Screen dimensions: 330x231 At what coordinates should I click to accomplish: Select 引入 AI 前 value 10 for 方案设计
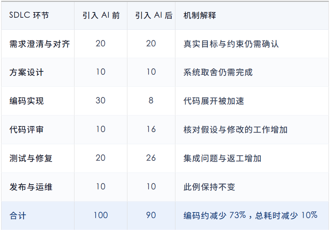coord(101,72)
